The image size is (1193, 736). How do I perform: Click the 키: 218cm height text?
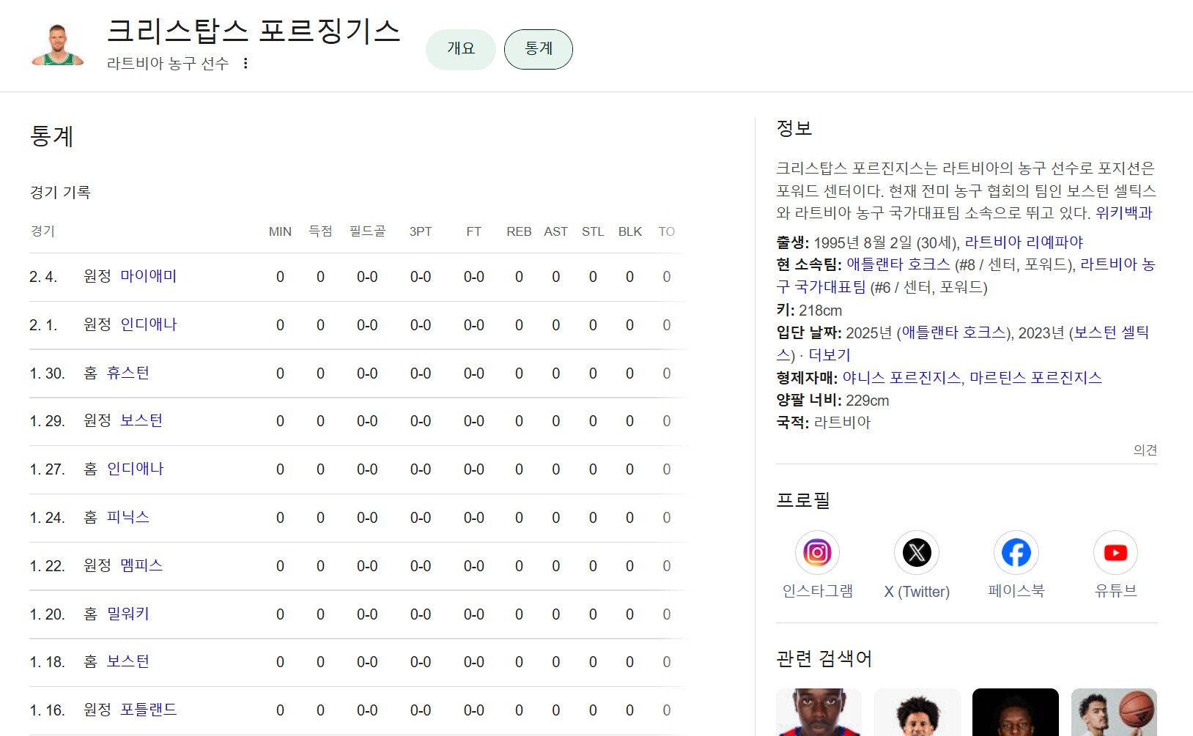coord(809,311)
